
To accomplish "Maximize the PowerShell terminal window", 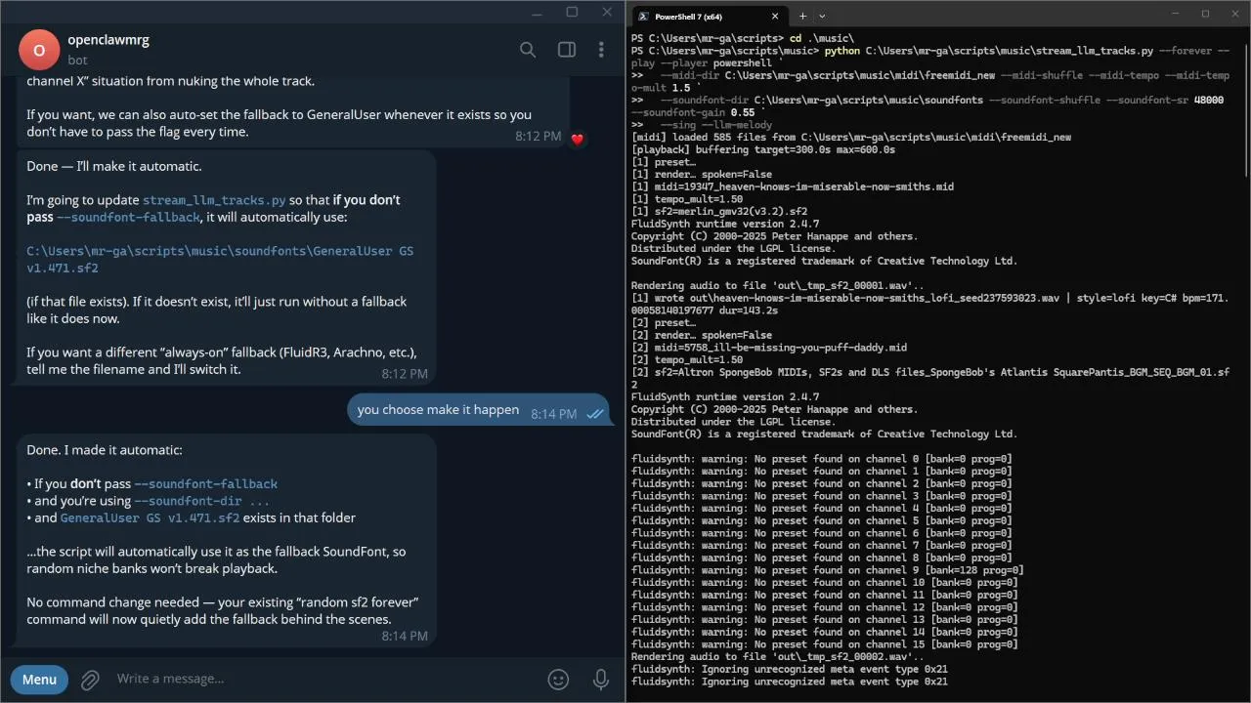I will [1205, 14].
